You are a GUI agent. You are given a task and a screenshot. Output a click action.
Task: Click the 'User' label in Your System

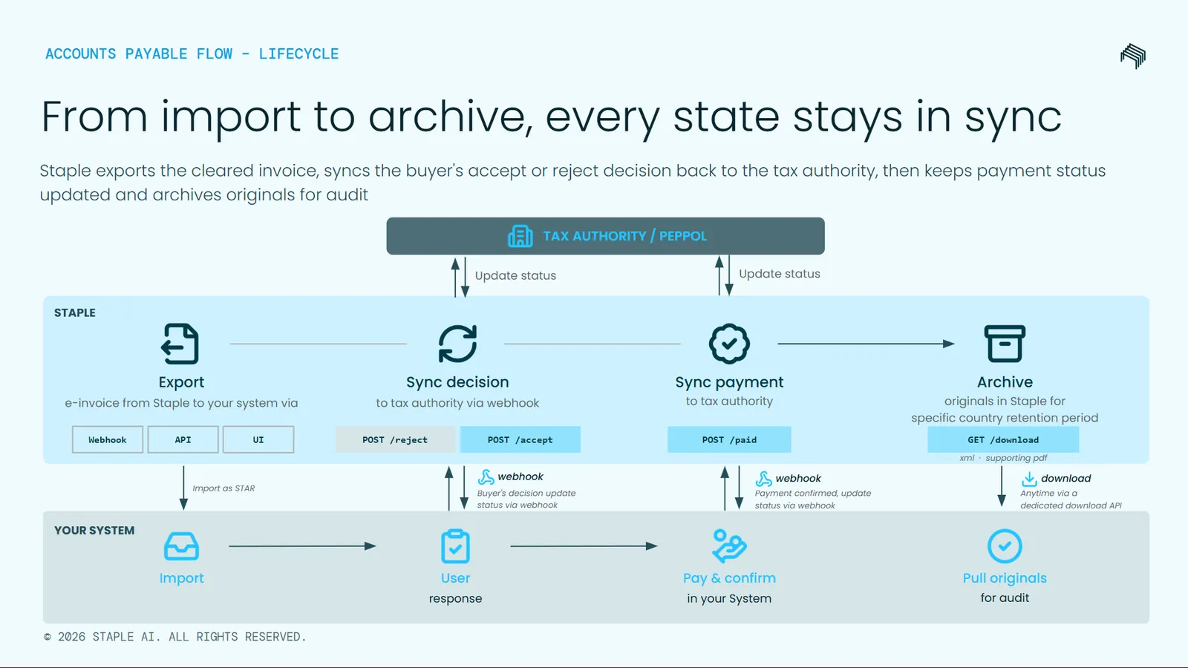(455, 578)
